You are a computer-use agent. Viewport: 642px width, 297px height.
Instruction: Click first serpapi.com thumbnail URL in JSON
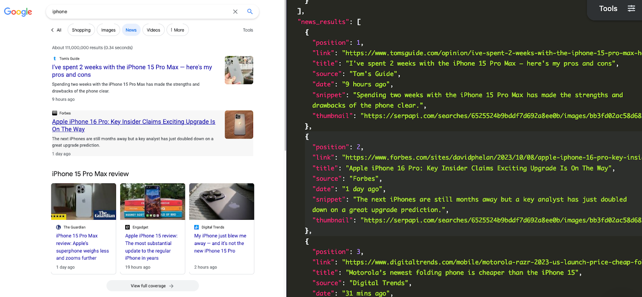[x=501, y=116]
